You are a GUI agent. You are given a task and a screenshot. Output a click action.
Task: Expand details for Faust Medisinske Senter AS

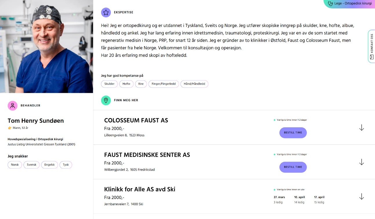[361, 162]
